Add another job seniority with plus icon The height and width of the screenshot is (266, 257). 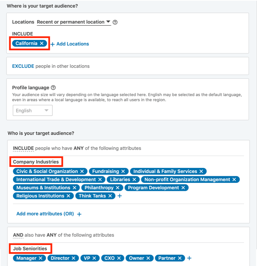click(x=189, y=258)
